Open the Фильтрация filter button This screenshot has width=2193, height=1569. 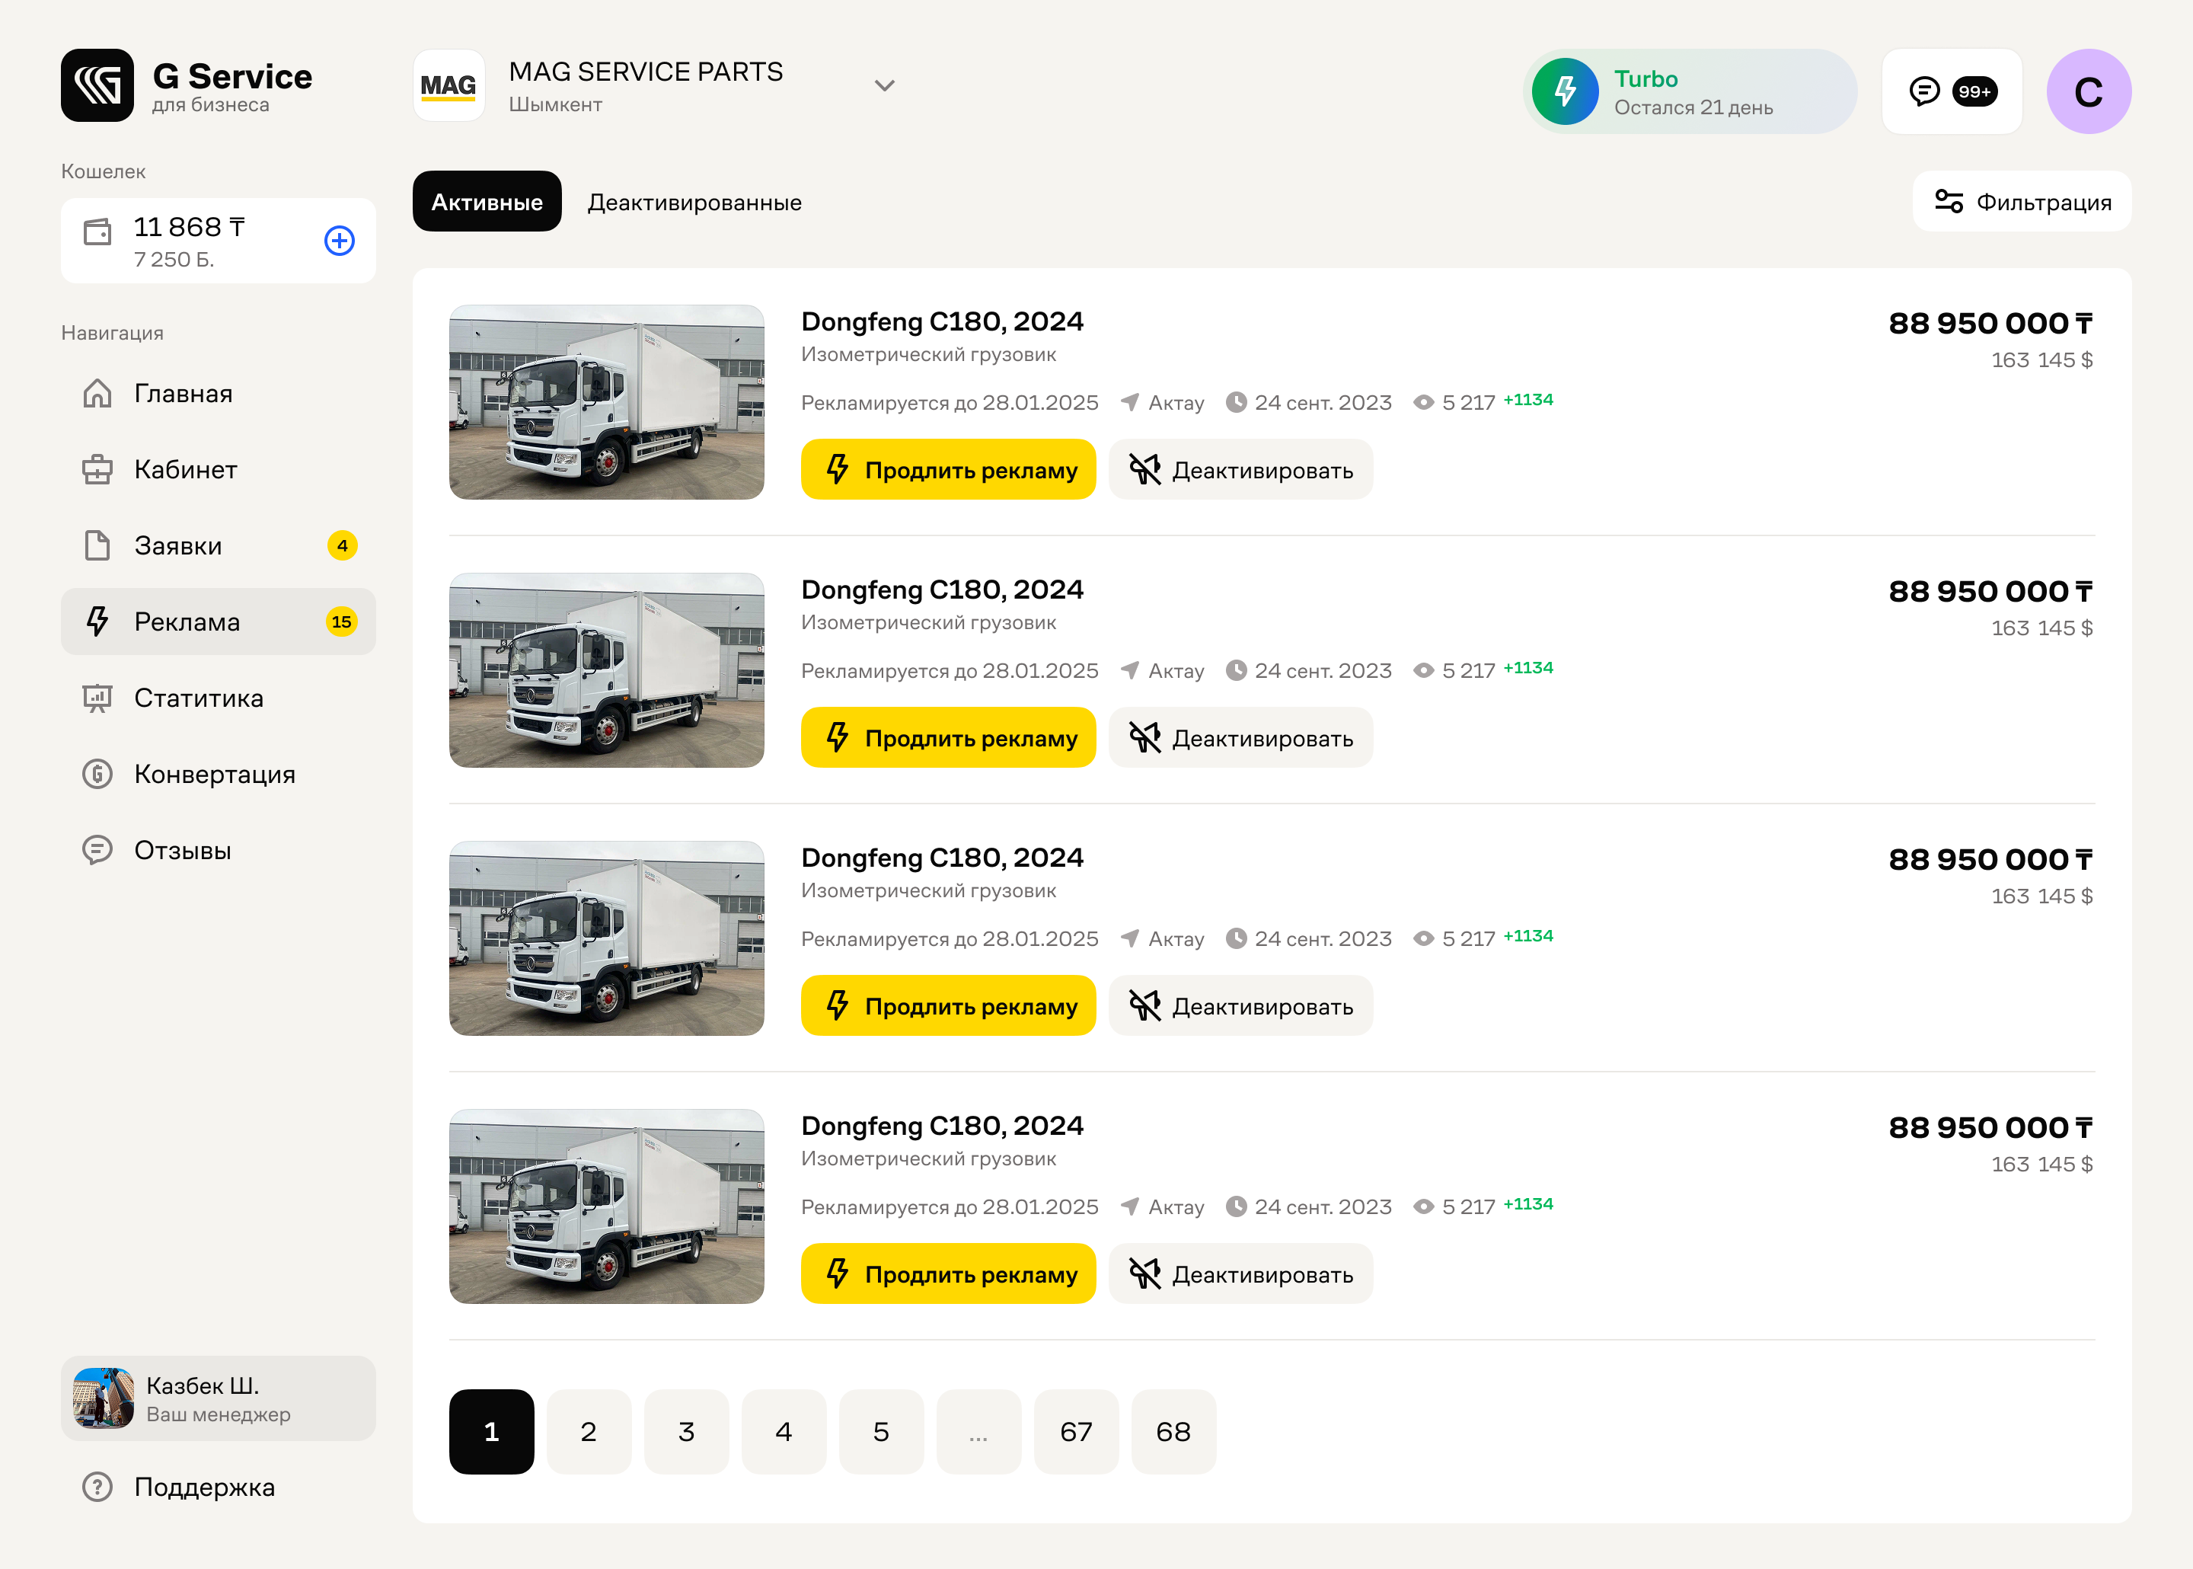[x=2022, y=202]
